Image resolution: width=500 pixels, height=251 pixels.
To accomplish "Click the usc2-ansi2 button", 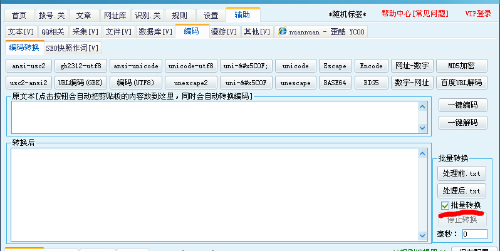I will [x=29, y=83].
